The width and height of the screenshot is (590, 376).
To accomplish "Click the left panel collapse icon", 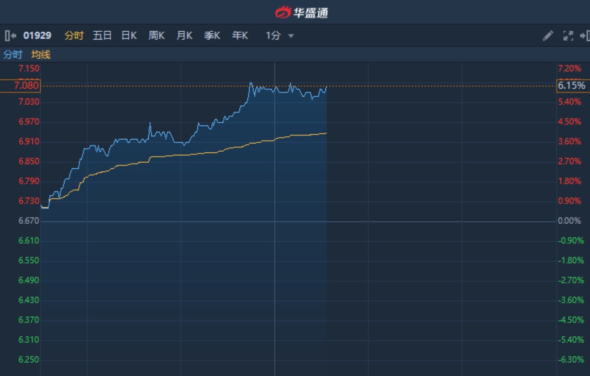I will click(10, 36).
